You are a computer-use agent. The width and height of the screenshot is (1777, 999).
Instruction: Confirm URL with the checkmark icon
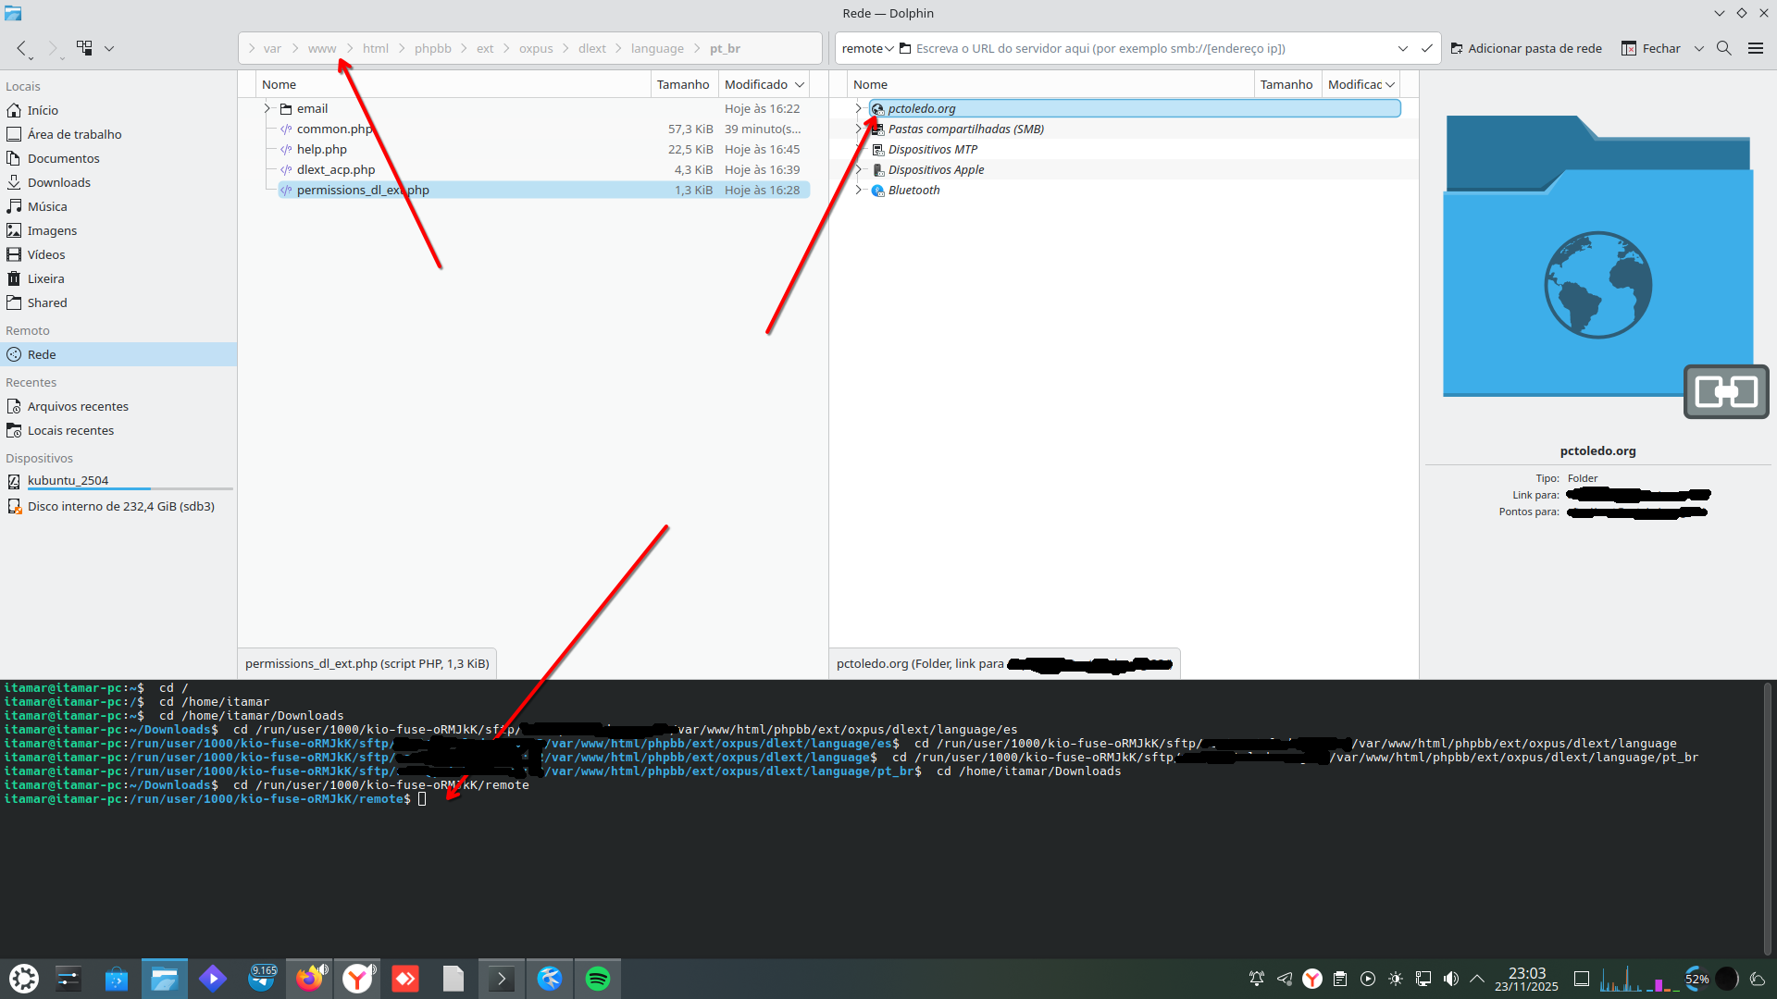point(1426,48)
